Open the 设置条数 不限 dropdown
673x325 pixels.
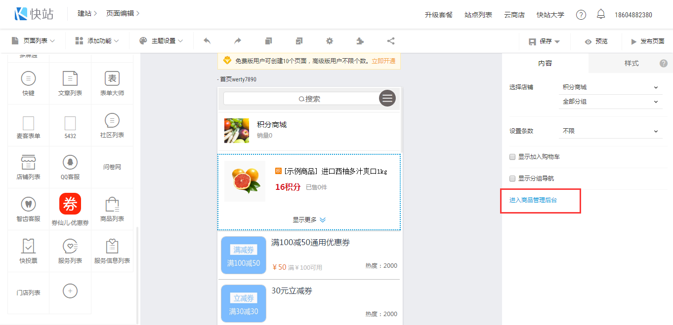[610, 131]
